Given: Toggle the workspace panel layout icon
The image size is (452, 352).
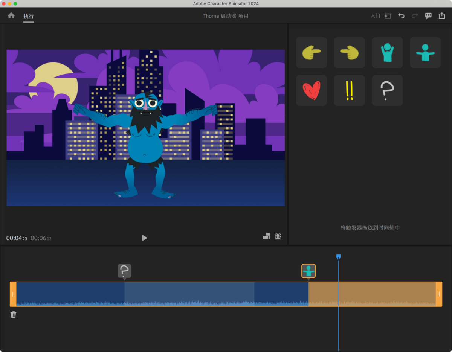Looking at the screenshot, I should (x=388, y=16).
